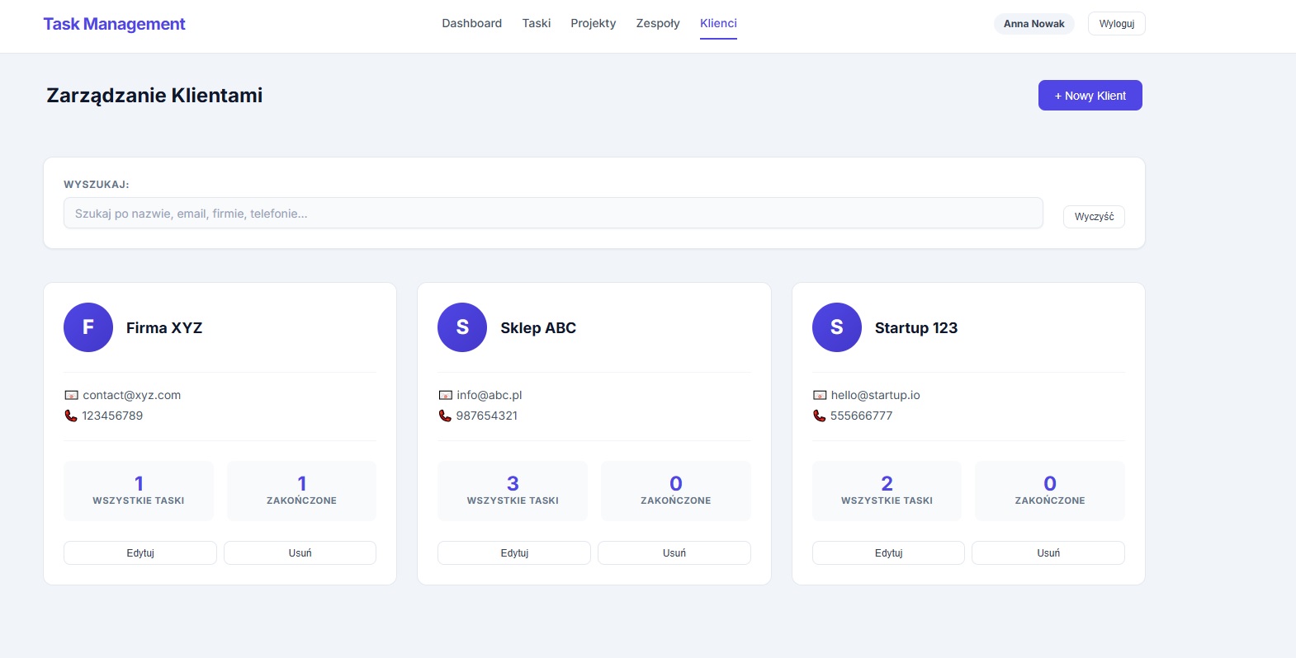The image size is (1296, 658).
Task: Click the Task Management logo link
Action: [x=114, y=24]
